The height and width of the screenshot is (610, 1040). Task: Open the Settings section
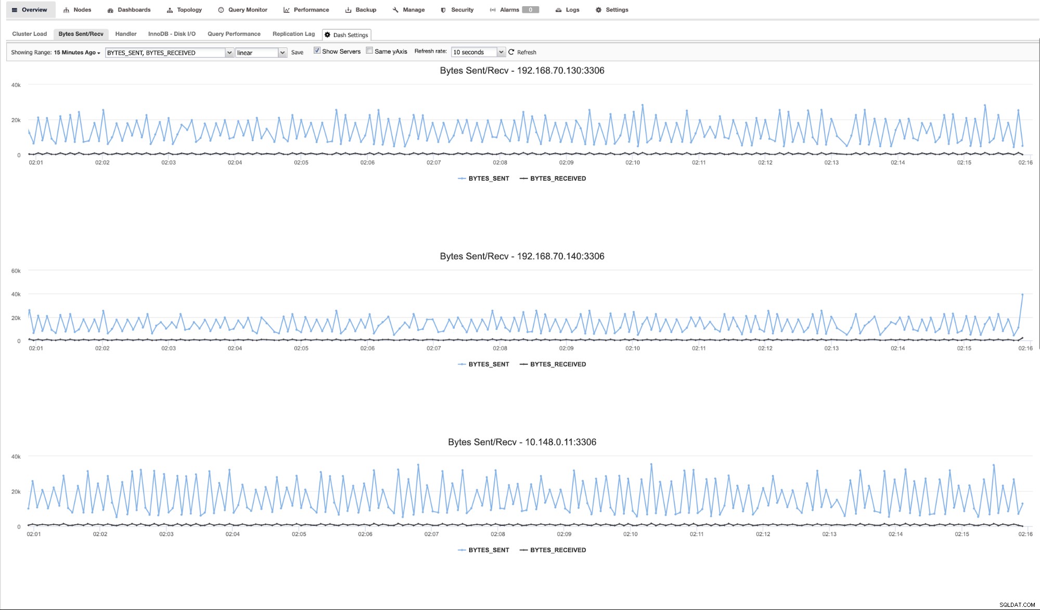pyautogui.click(x=612, y=10)
